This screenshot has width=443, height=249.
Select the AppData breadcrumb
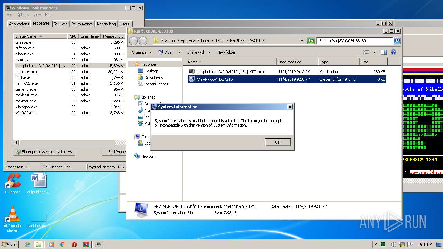(x=188, y=40)
